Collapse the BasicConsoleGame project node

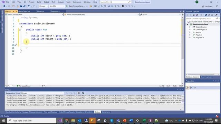point(188,24)
